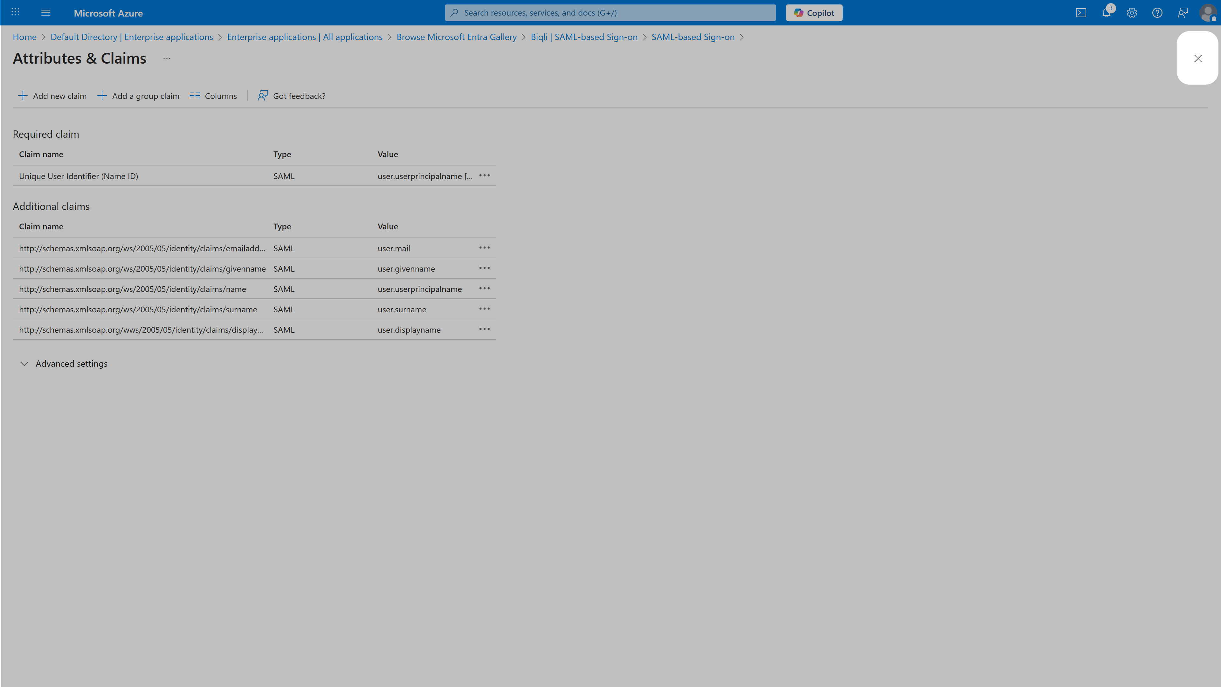Open the ellipsis next to Attributes & Claims title
This screenshot has width=1221, height=687.
coord(167,58)
